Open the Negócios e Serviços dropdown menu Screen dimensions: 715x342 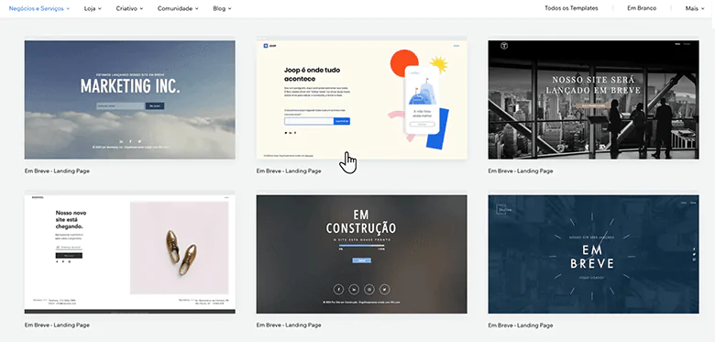pos(39,8)
